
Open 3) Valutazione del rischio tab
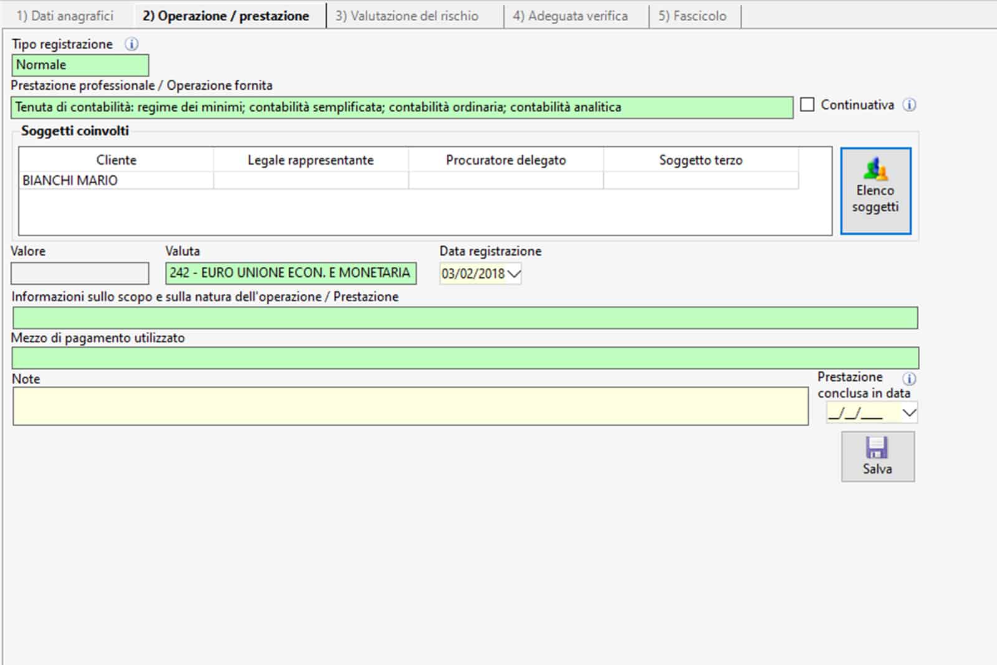407,16
